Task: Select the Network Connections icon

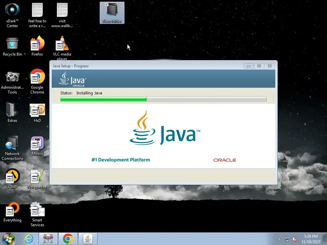Action: (12, 148)
